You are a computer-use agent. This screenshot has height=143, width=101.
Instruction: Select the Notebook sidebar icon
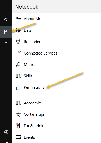pyautogui.click(x=6, y=32)
